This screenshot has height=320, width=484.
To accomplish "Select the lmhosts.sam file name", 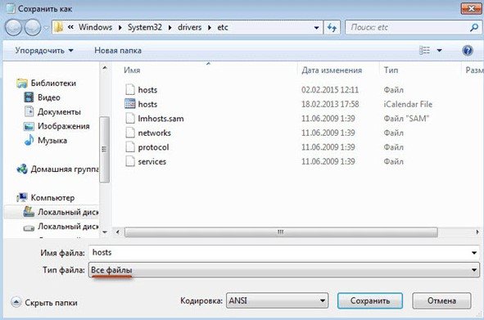I will point(161,119).
